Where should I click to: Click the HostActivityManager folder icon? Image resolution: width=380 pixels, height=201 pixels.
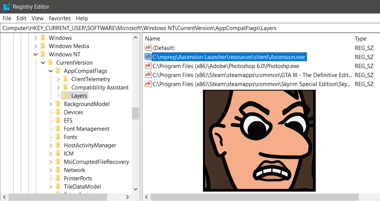pyautogui.click(x=58, y=145)
